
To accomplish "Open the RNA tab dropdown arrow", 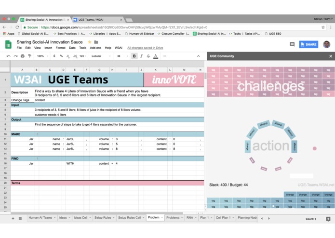I will [196, 218].
